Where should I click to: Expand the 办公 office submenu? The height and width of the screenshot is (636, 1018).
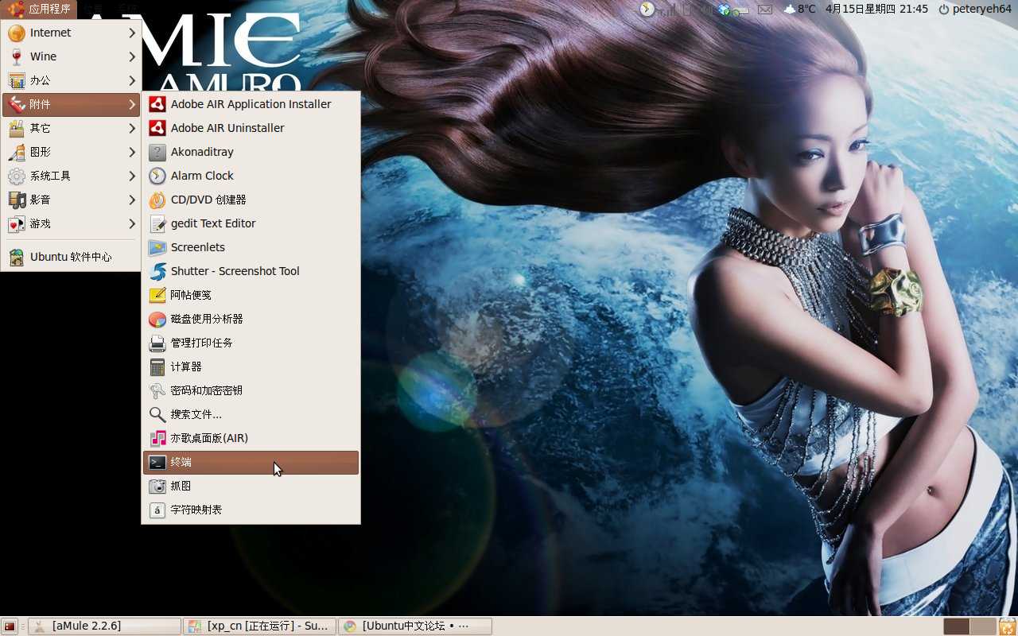[x=71, y=80]
